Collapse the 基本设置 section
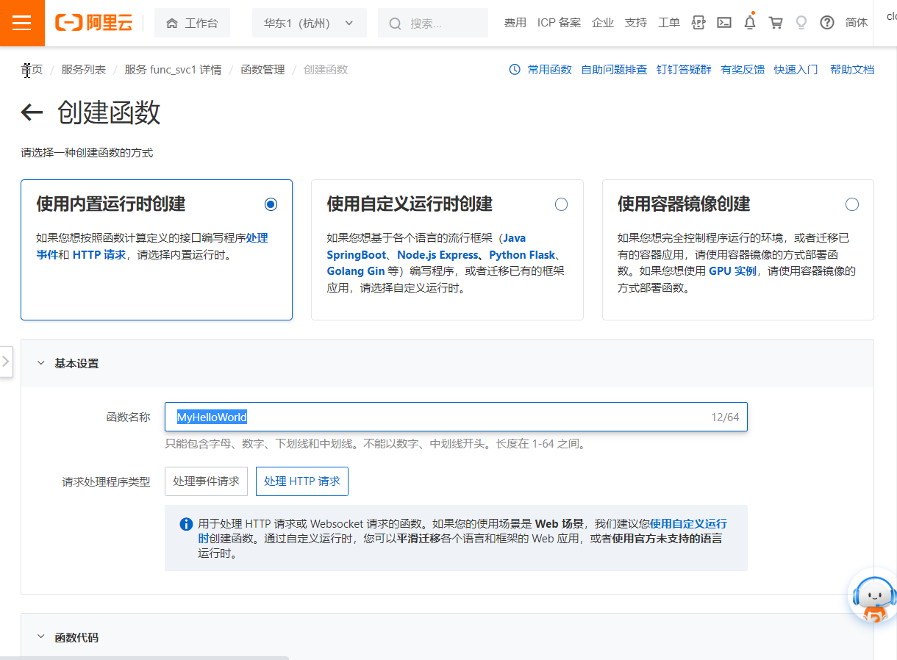Viewport: 897px width, 660px height. pos(41,362)
